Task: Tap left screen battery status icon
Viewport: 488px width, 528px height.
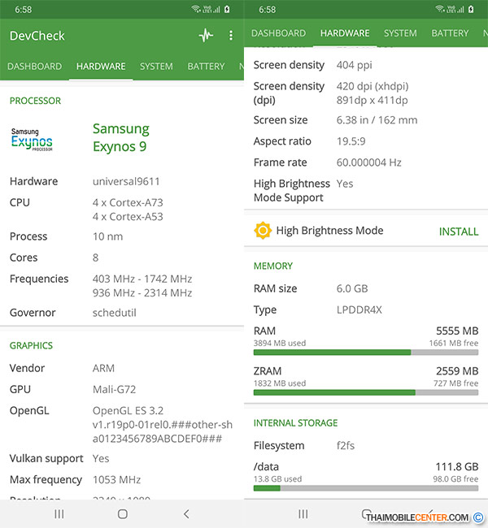Action: pyautogui.click(x=227, y=9)
